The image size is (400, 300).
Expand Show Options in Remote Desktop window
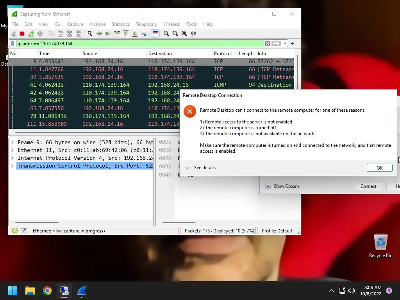282,186
